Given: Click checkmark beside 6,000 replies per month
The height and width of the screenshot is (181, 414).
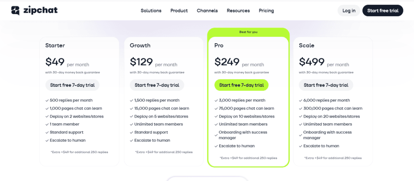Looking at the screenshot, I should coord(301,100).
